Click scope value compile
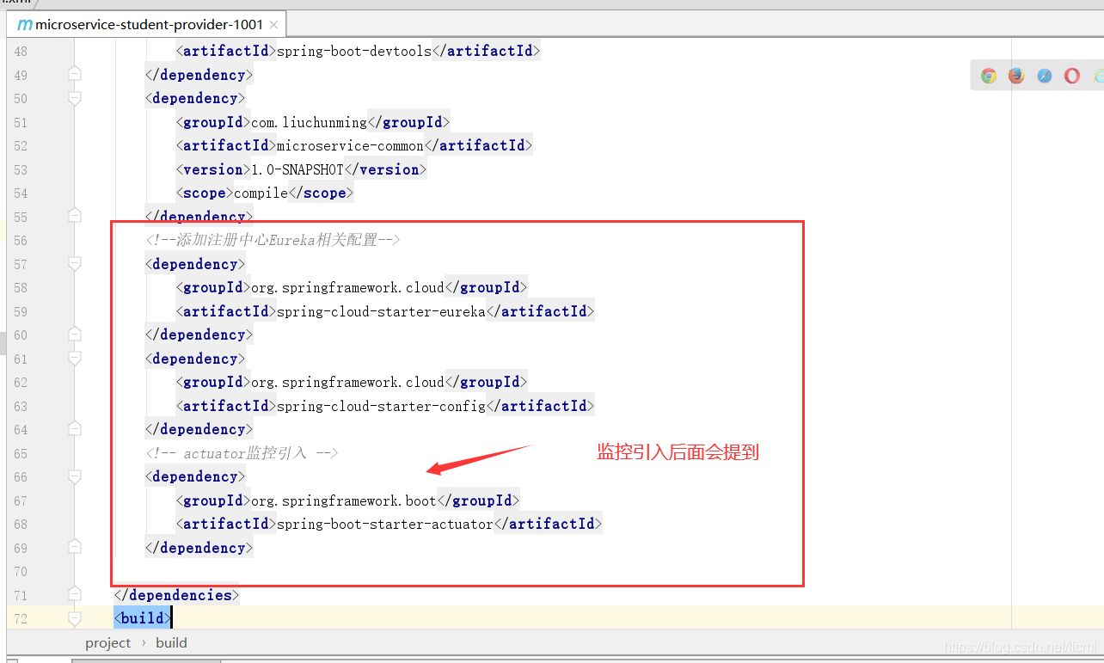The image size is (1104, 663). [x=261, y=193]
